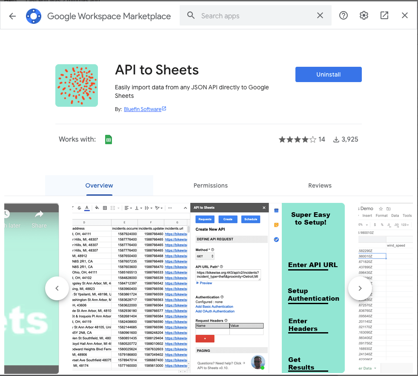Viewport: 418px width, 376px height.
Task: Open the help question mark icon
Action: tap(344, 15)
